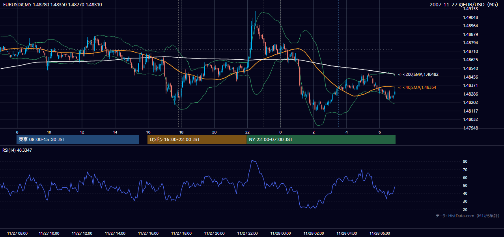Click price axis value 1.48371
The height and width of the screenshot is (237, 504).
point(471,85)
